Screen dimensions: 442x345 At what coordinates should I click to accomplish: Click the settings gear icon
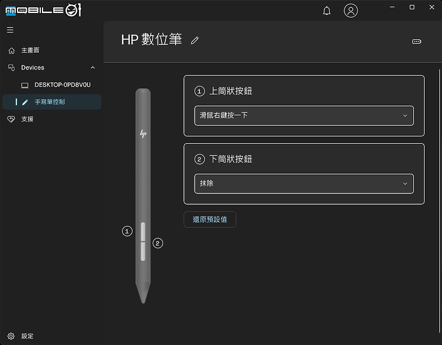click(x=11, y=336)
